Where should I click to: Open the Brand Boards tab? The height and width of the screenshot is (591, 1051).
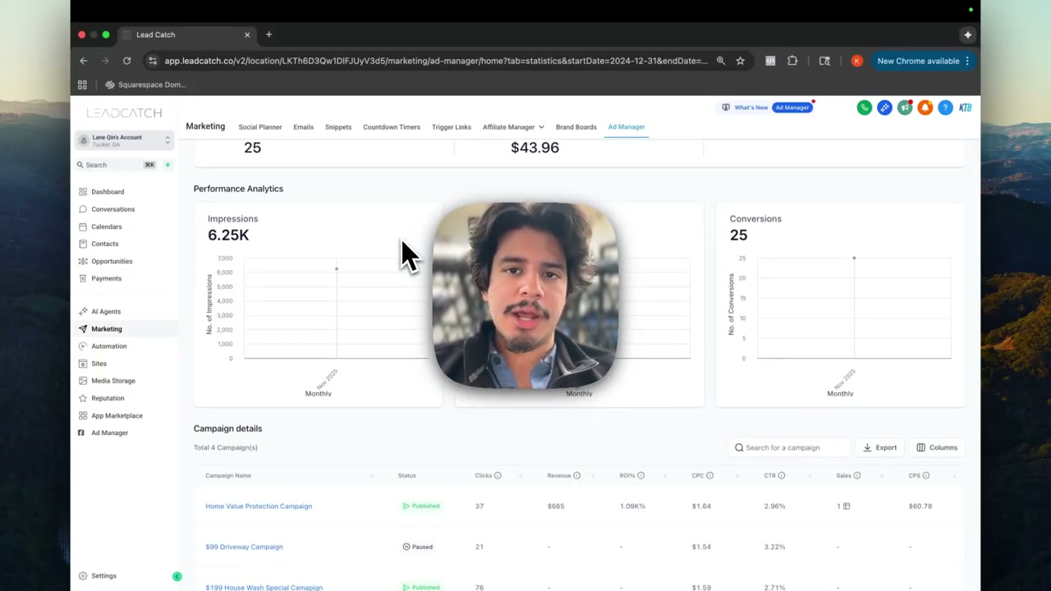[x=576, y=127]
